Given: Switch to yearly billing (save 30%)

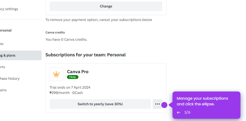Looking at the screenshot, I should 100,104.
